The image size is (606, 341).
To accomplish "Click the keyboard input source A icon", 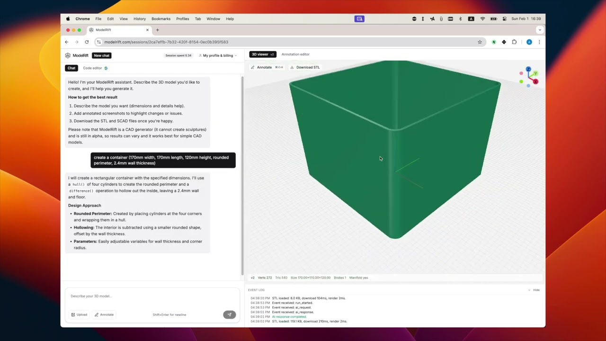I will 471,19.
